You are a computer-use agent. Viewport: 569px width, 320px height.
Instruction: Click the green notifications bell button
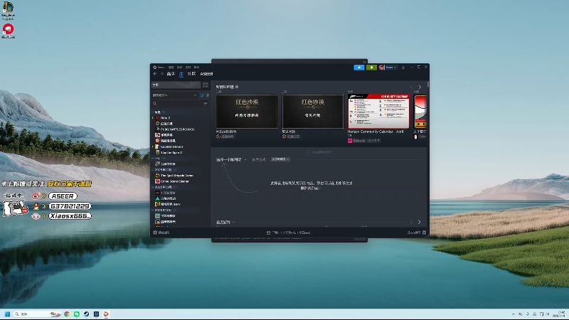pyautogui.click(x=371, y=67)
